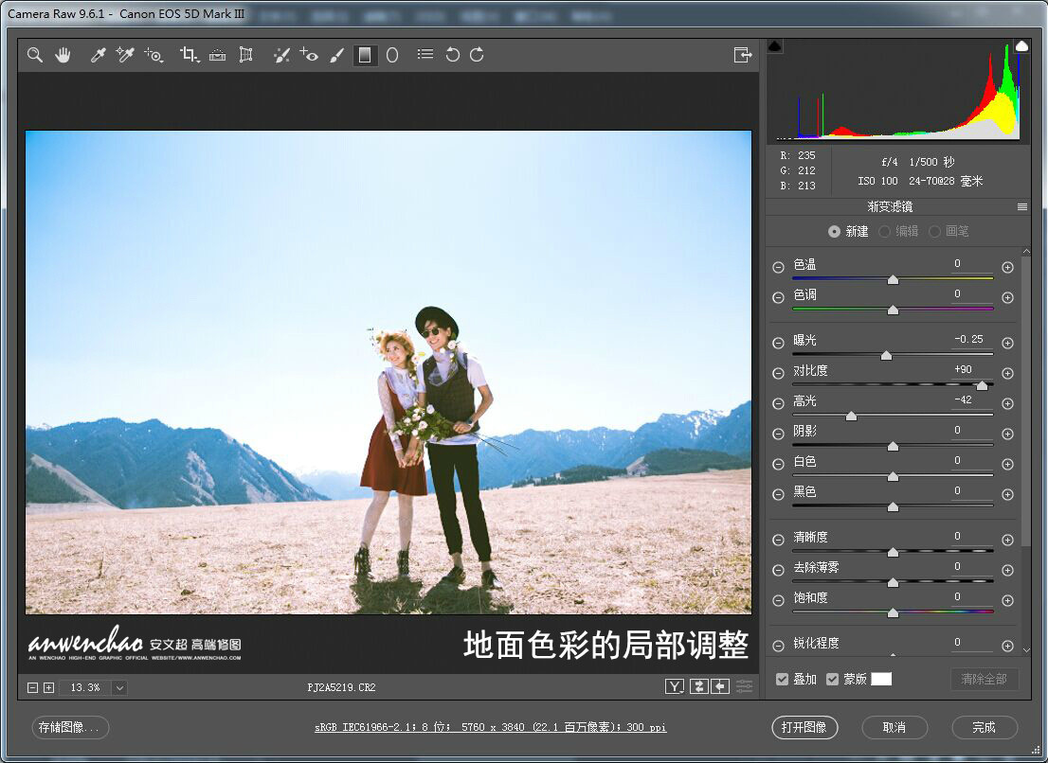Select the Graduated Filter tool
The height and width of the screenshot is (763, 1048).
click(365, 55)
